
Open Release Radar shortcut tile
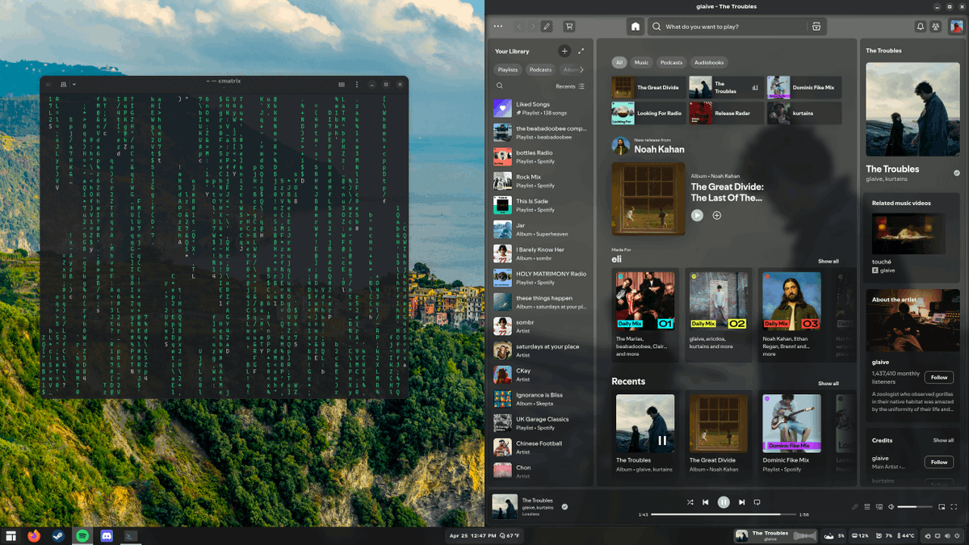(x=725, y=113)
